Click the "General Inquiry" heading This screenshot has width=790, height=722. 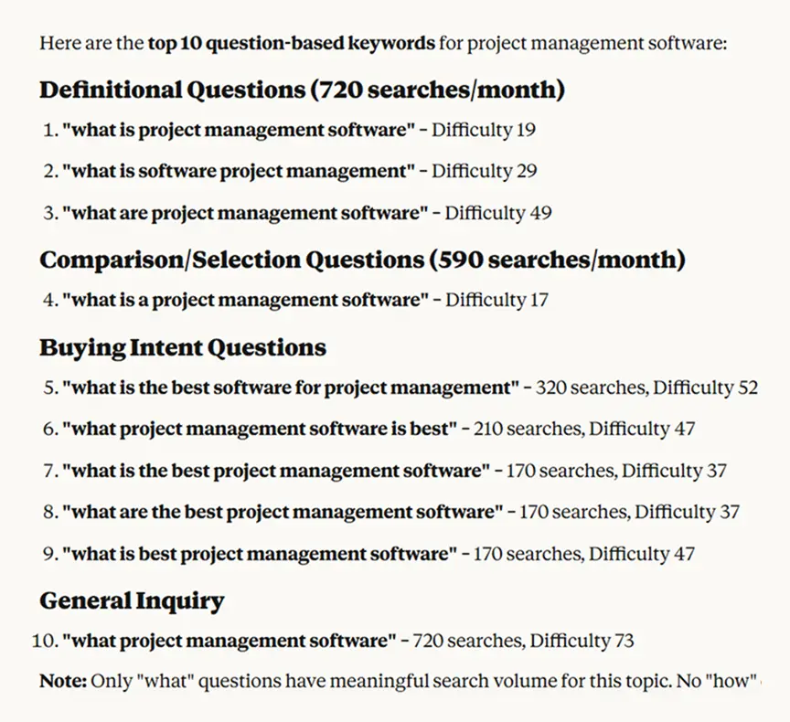click(x=131, y=600)
